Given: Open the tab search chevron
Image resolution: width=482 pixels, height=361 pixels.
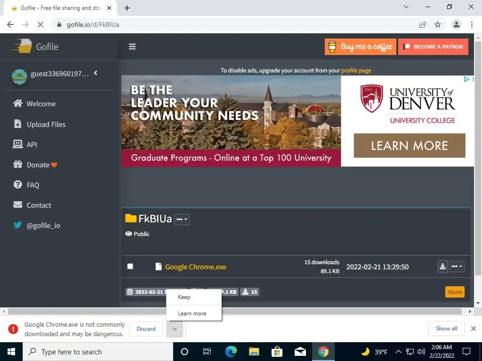Looking at the screenshot, I should click(406, 7).
